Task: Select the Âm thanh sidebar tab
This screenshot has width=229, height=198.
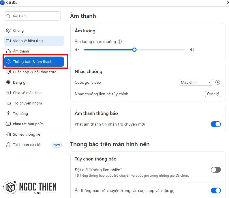Action: 34,51
